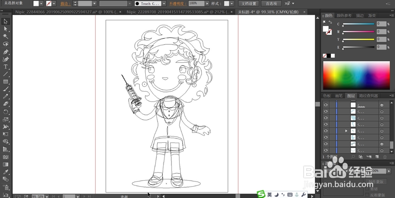This screenshot has height=198, width=395.
Task: Select the Rotate tool
Action: click(6, 112)
